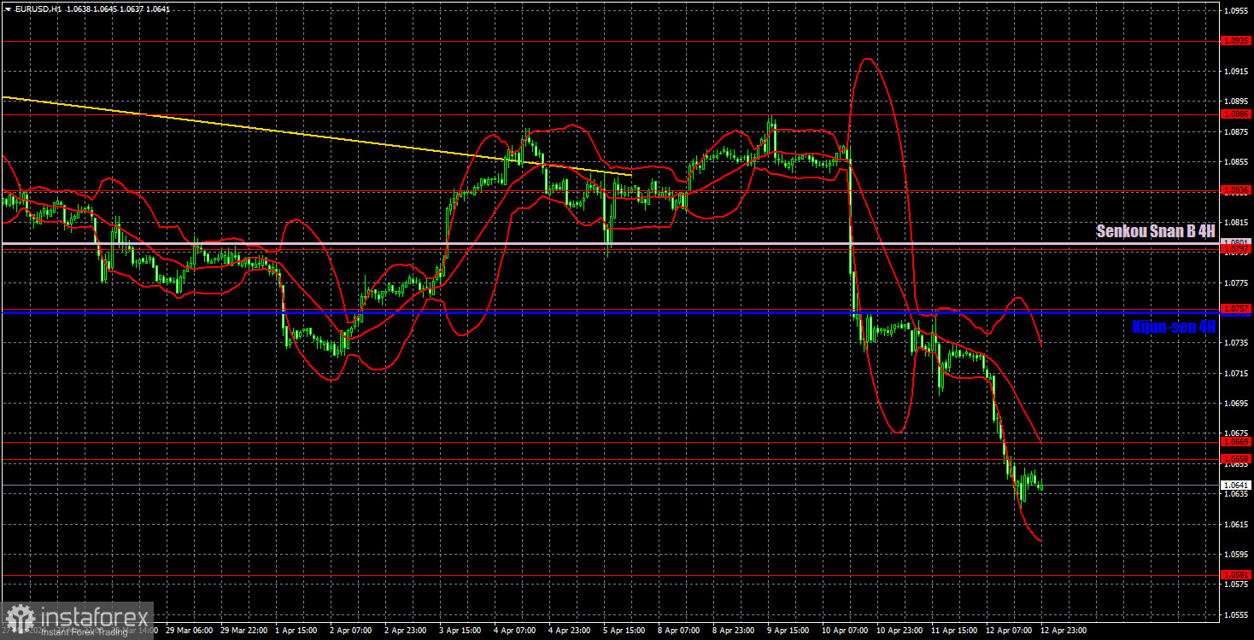1254x640 pixels.
Task: Click the '11 Apr 15:00' time axis label
Action: 954,631
